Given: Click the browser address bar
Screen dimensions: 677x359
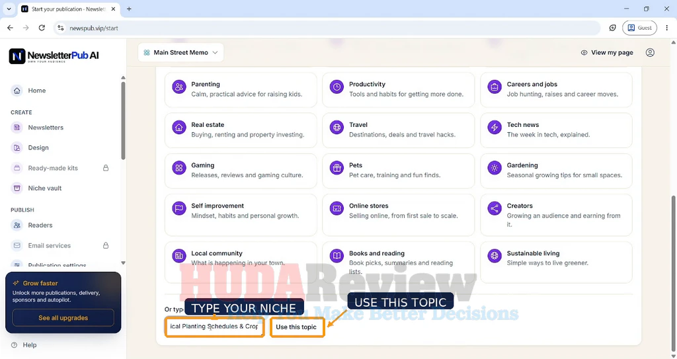Looking at the screenshot, I should click(328, 28).
